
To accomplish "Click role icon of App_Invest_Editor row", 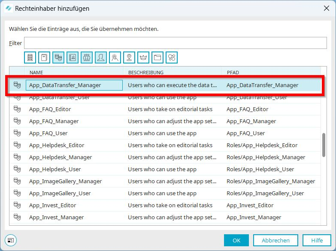I will [x=17, y=205].
